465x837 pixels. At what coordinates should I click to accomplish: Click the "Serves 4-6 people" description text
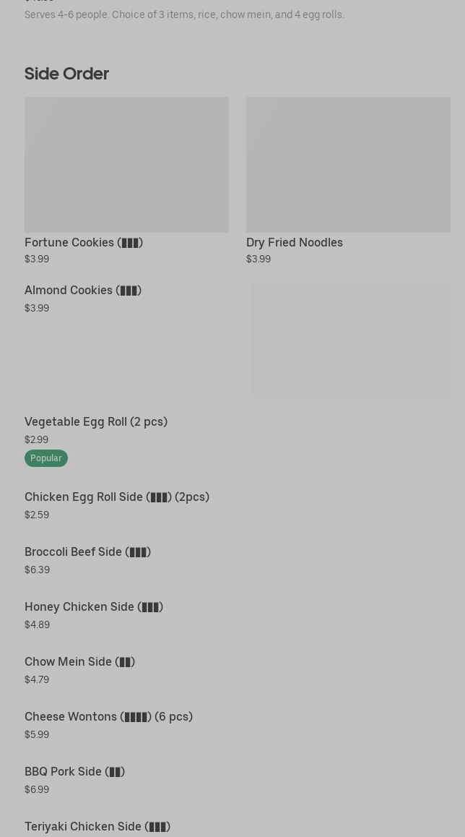click(184, 14)
